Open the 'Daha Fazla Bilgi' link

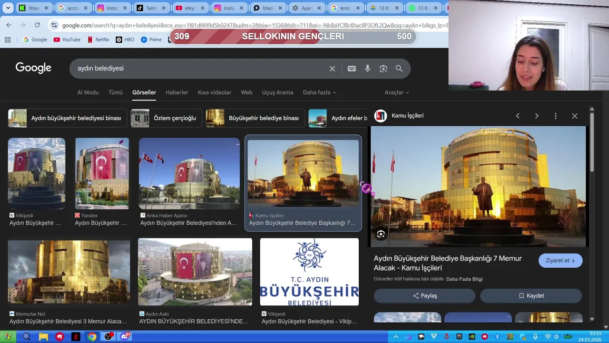(x=464, y=279)
